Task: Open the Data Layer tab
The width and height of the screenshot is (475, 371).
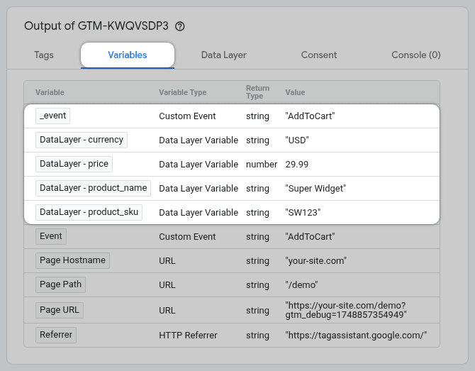Action: tap(224, 55)
